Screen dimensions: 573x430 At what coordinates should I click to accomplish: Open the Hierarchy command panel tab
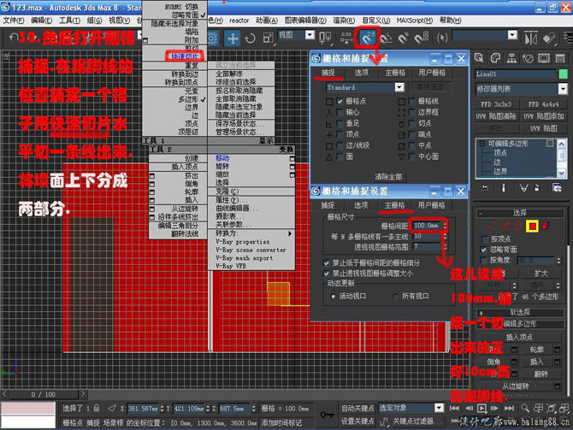[511, 58]
